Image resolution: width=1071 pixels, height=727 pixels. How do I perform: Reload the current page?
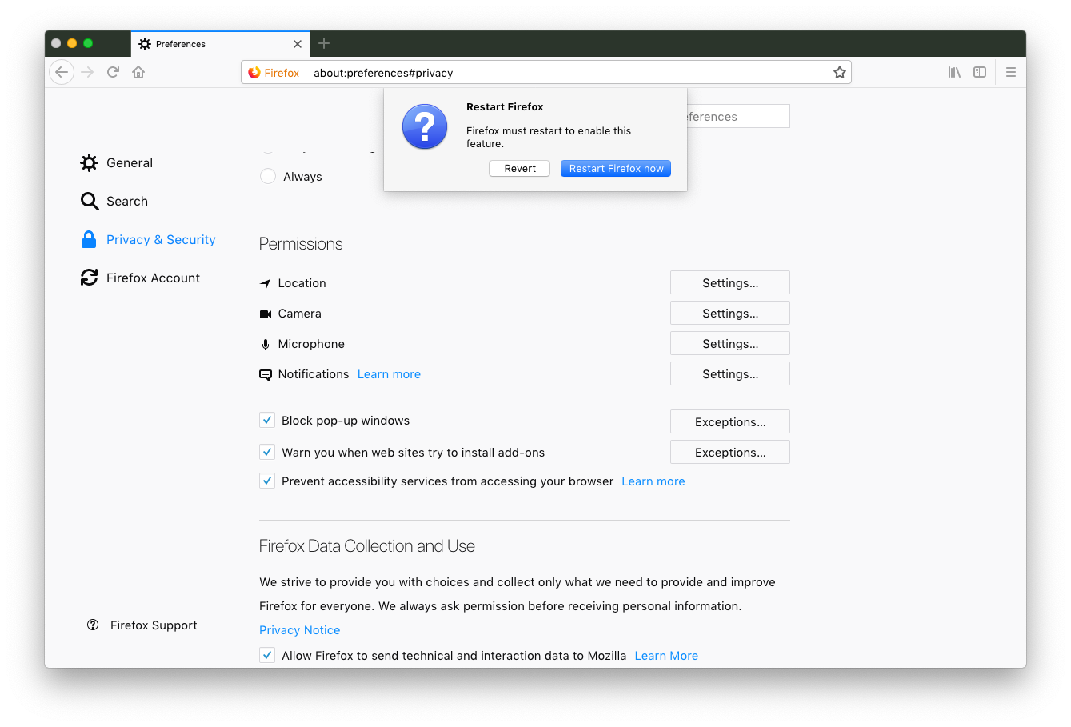pyautogui.click(x=114, y=72)
